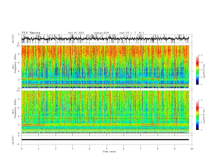This screenshot has height=167, width=216.
Task: Click time axis tick label "5"
Action: tap(107, 149)
